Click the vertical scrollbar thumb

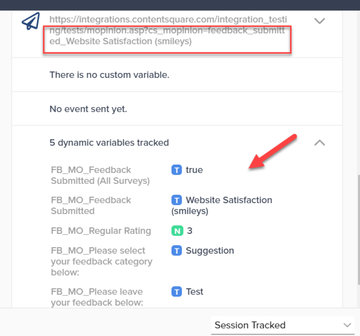tap(359, 230)
